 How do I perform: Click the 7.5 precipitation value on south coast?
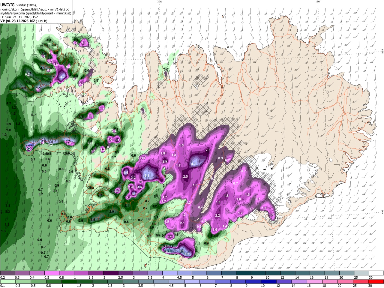[x=181, y=251]
